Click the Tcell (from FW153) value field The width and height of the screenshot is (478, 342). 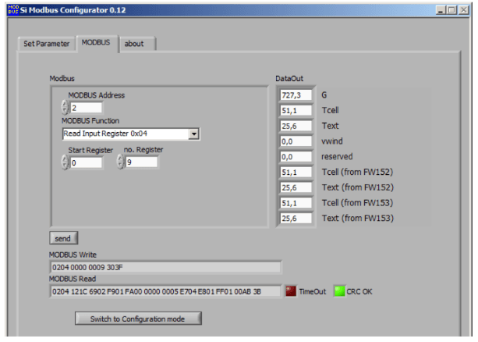[296, 203]
